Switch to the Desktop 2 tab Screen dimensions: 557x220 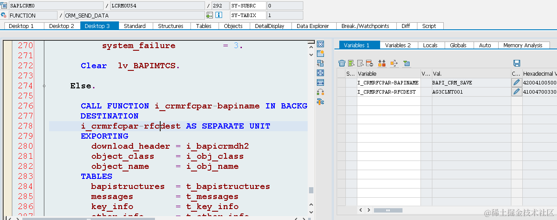coord(62,26)
